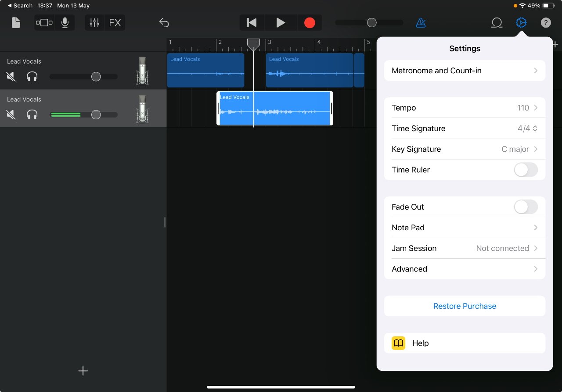Open the Key Signature options
The image size is (562, 392).
(465, 149)
